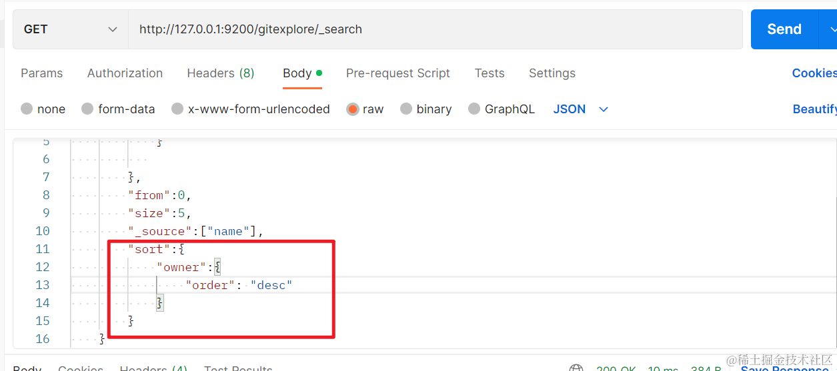837x371 pixels.
Task: Open the Authorization tab
Action: (125, 73)
